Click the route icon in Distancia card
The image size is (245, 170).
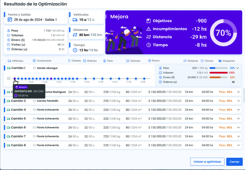coord(75,35)
